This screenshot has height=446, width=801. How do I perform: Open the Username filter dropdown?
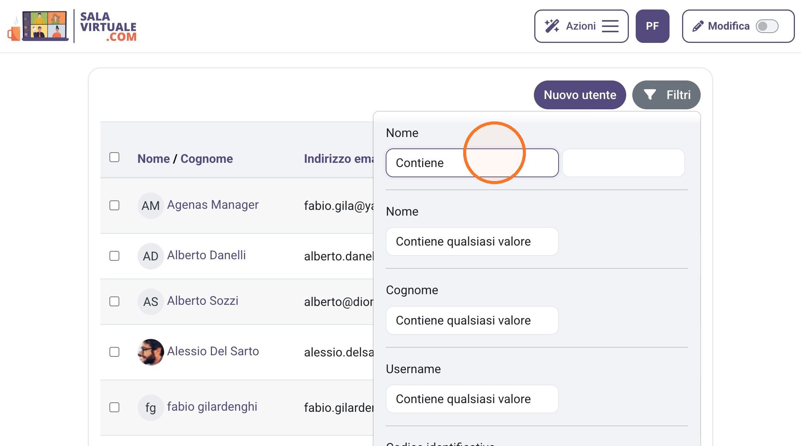pyautogui.click(x=472, y=399)
